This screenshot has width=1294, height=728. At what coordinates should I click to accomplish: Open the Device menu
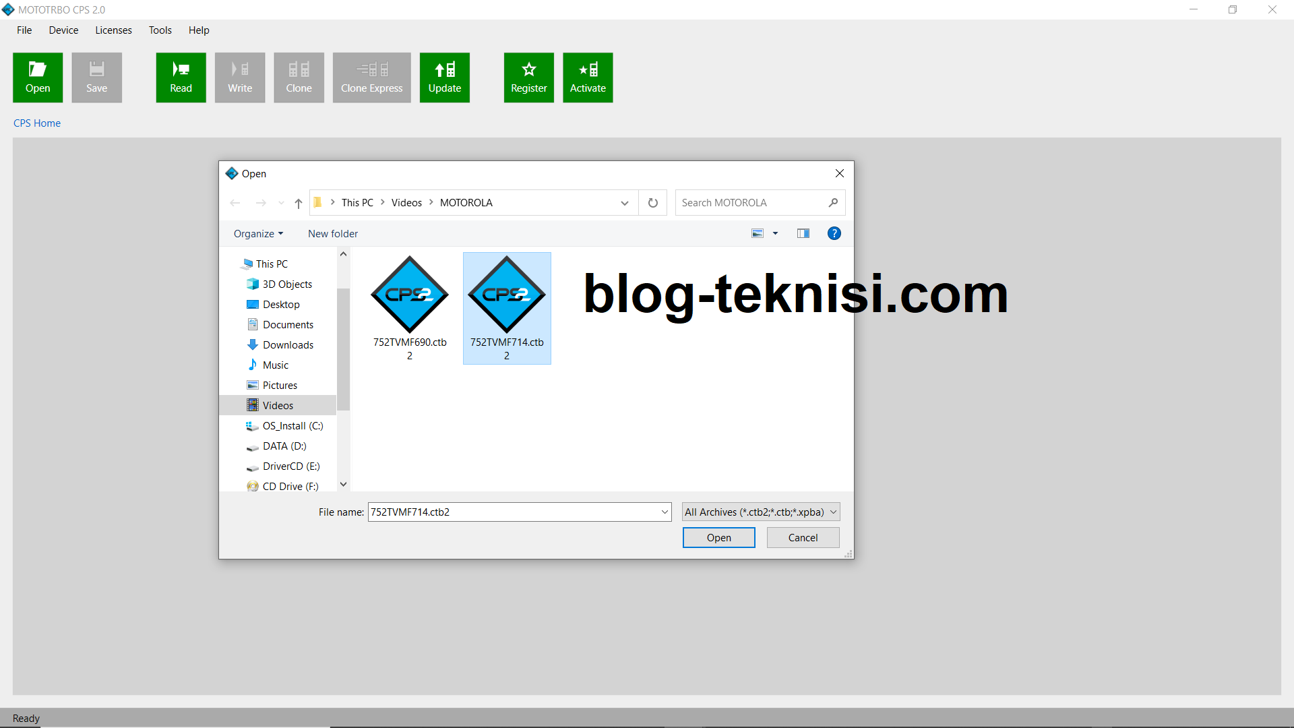pos(63,30)
